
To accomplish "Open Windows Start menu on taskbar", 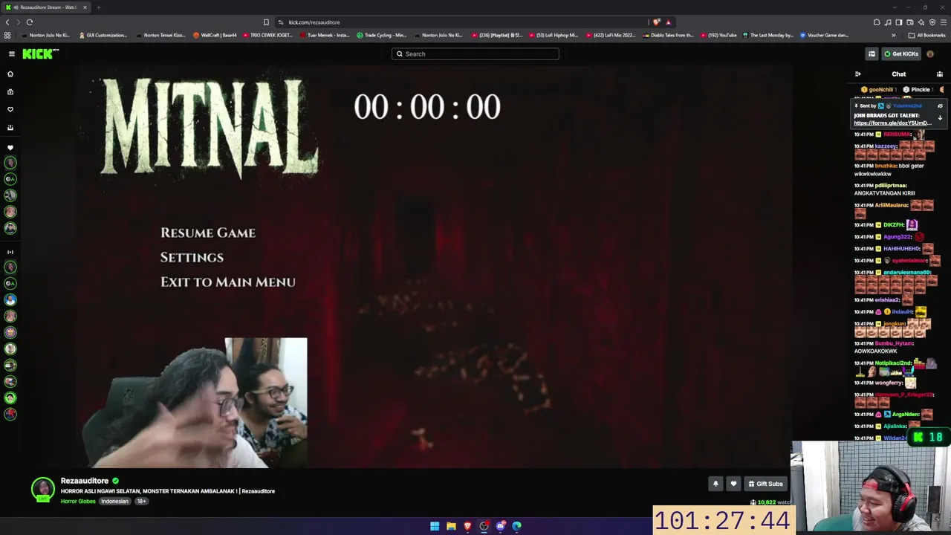I will (x=435, y=526).
